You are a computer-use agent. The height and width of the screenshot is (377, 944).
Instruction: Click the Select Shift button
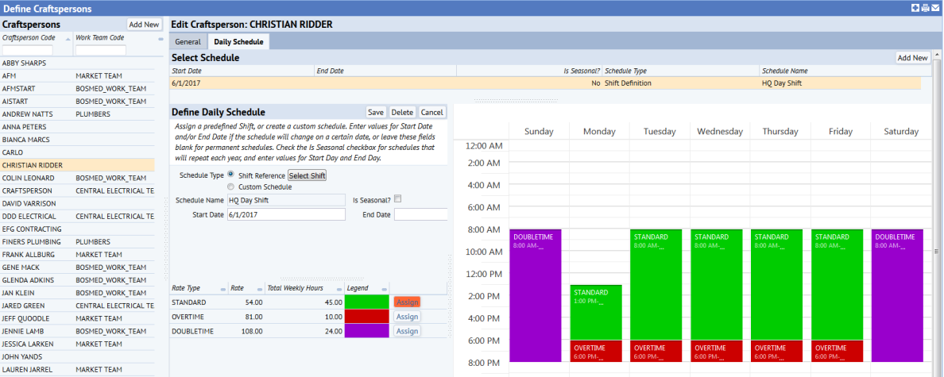(307, 175)
